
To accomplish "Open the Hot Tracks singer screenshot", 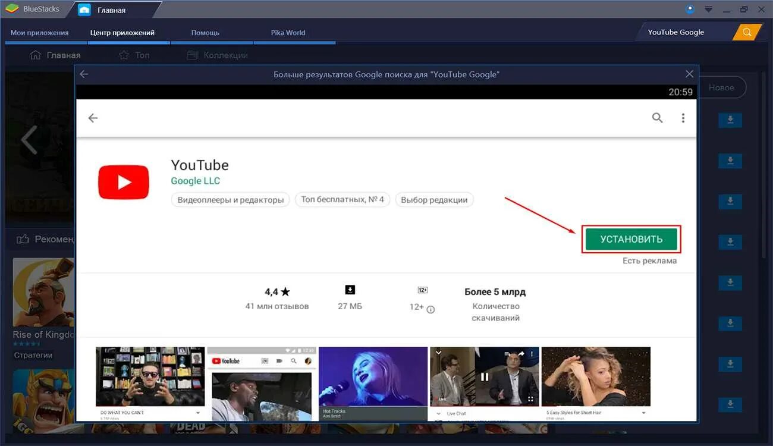I will (373, 384).
